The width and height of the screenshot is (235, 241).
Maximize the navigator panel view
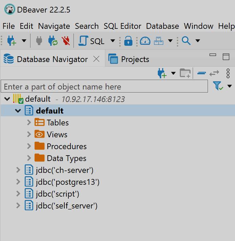click(x=226, y=57)
